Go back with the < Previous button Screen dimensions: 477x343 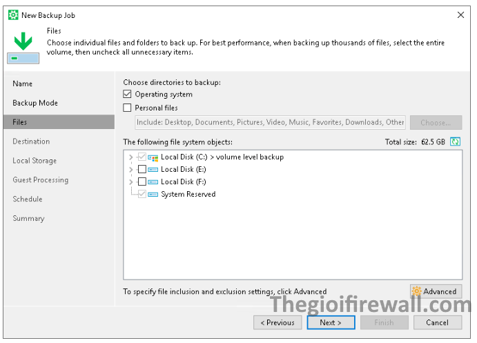278,322
